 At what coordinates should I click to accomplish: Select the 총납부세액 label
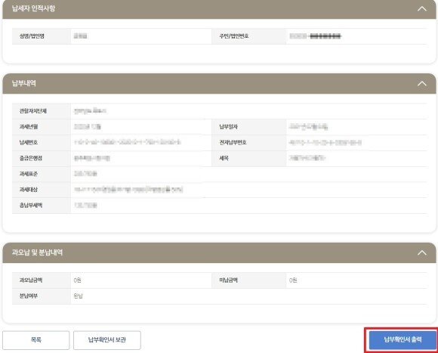(31, 205)
